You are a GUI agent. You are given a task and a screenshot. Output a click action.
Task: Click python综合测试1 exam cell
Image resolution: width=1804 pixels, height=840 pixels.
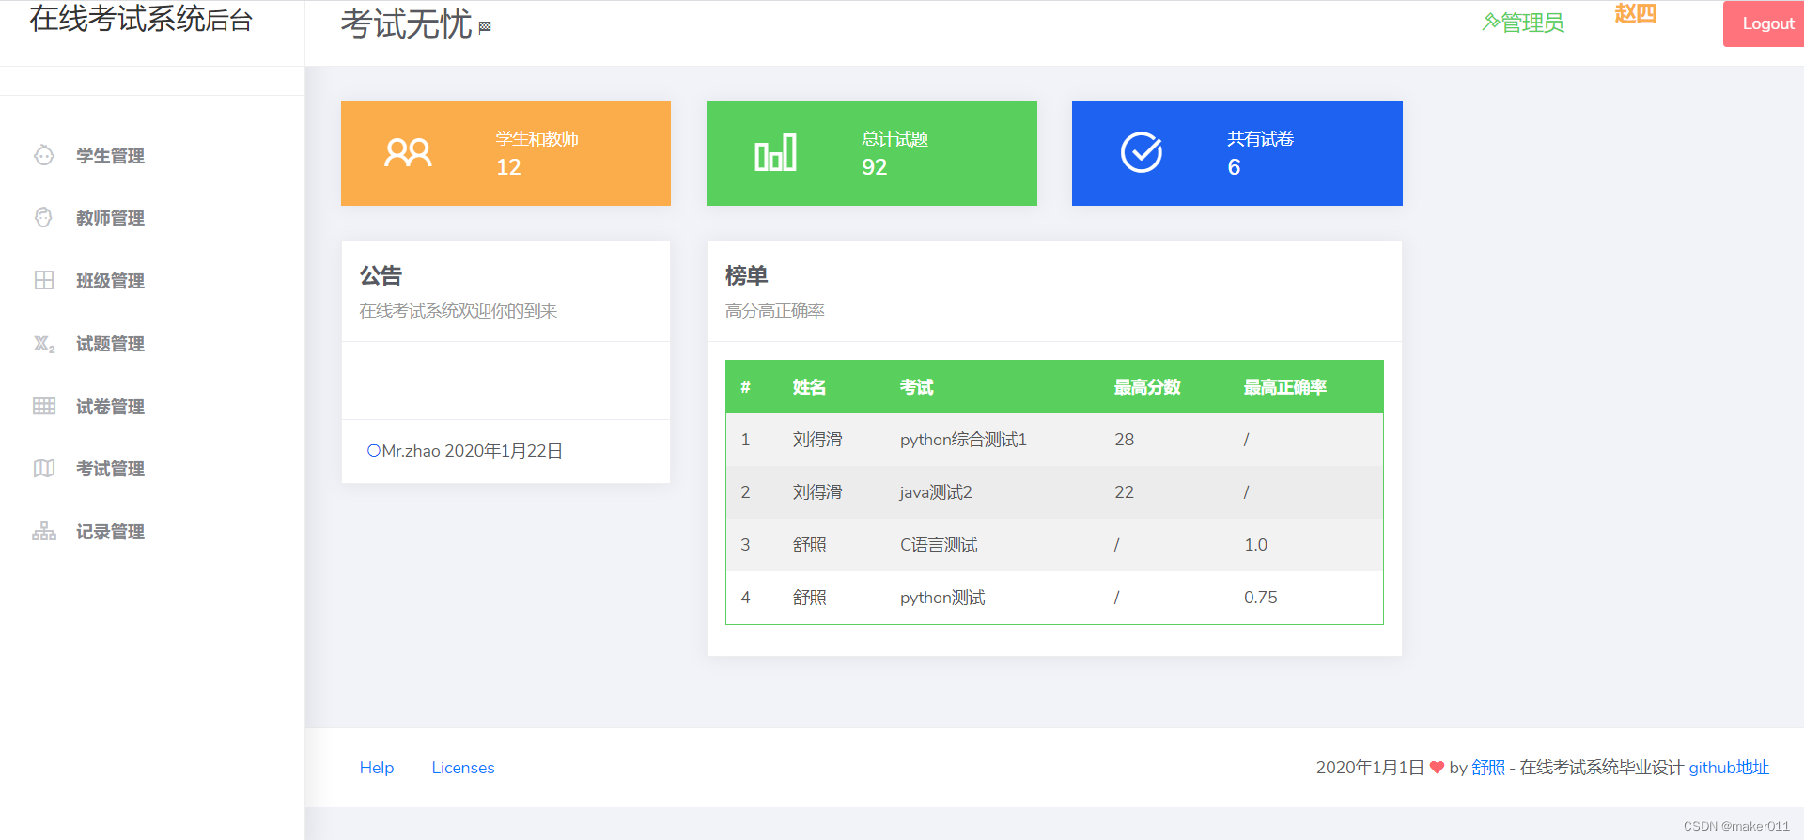click(963, 440)
